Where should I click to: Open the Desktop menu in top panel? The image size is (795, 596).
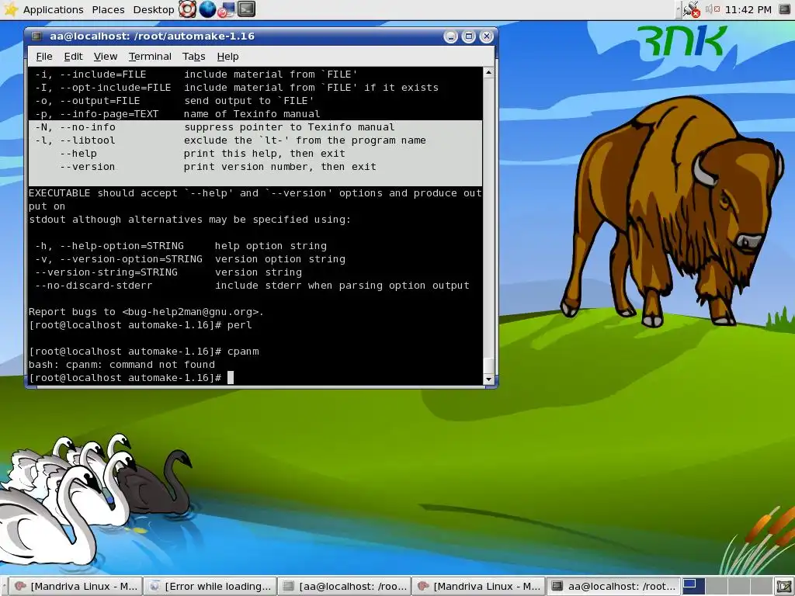click(x=153, y=9)
